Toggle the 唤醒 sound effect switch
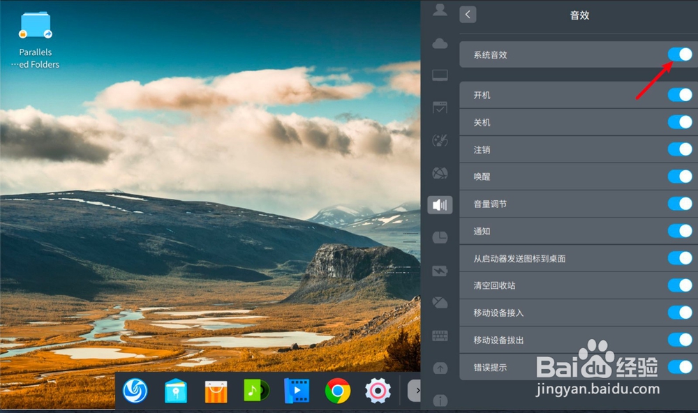698x413 pixels. click(x=680, y=177)
